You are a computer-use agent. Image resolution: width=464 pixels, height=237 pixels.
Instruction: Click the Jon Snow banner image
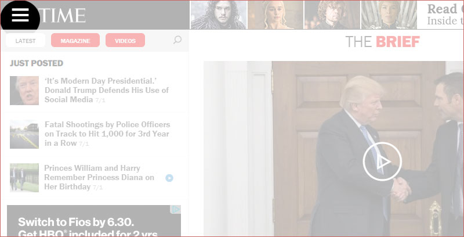tap(219, 15)
